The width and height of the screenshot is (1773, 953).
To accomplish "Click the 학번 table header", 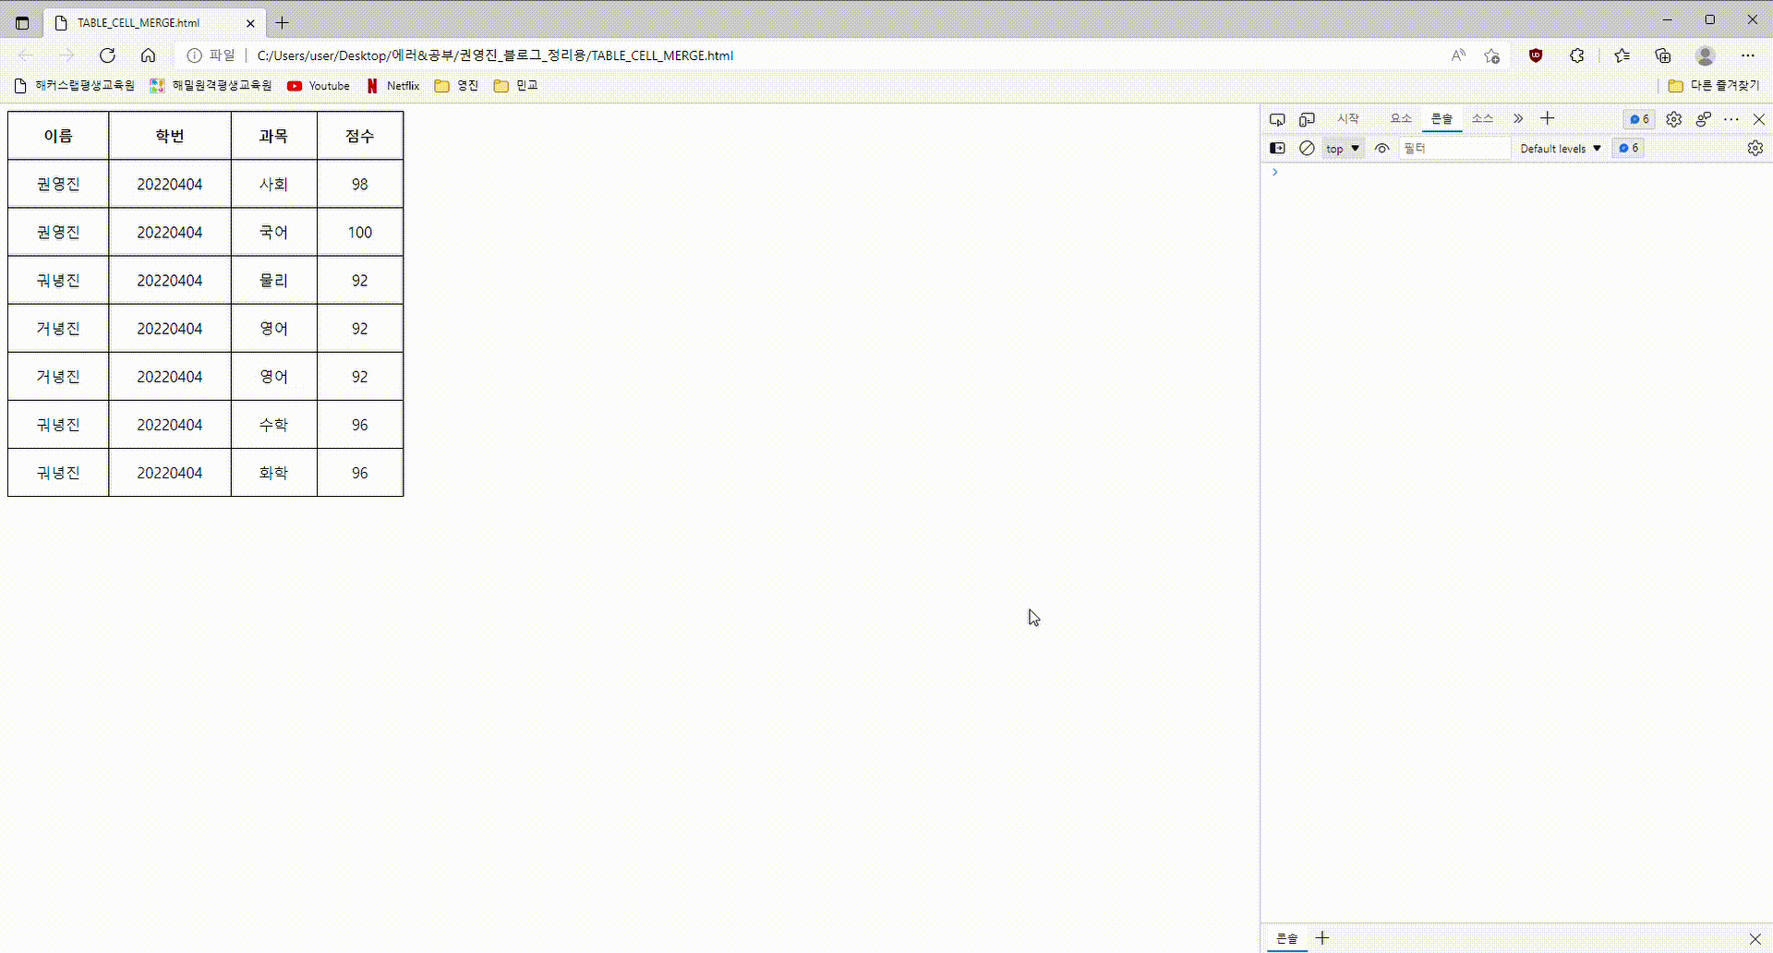I will pyautogui.click(x=170, y=136).
